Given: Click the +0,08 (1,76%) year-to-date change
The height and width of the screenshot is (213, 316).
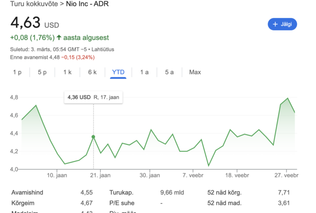Looking at the screenshot, I should click(x=32, y=37).
